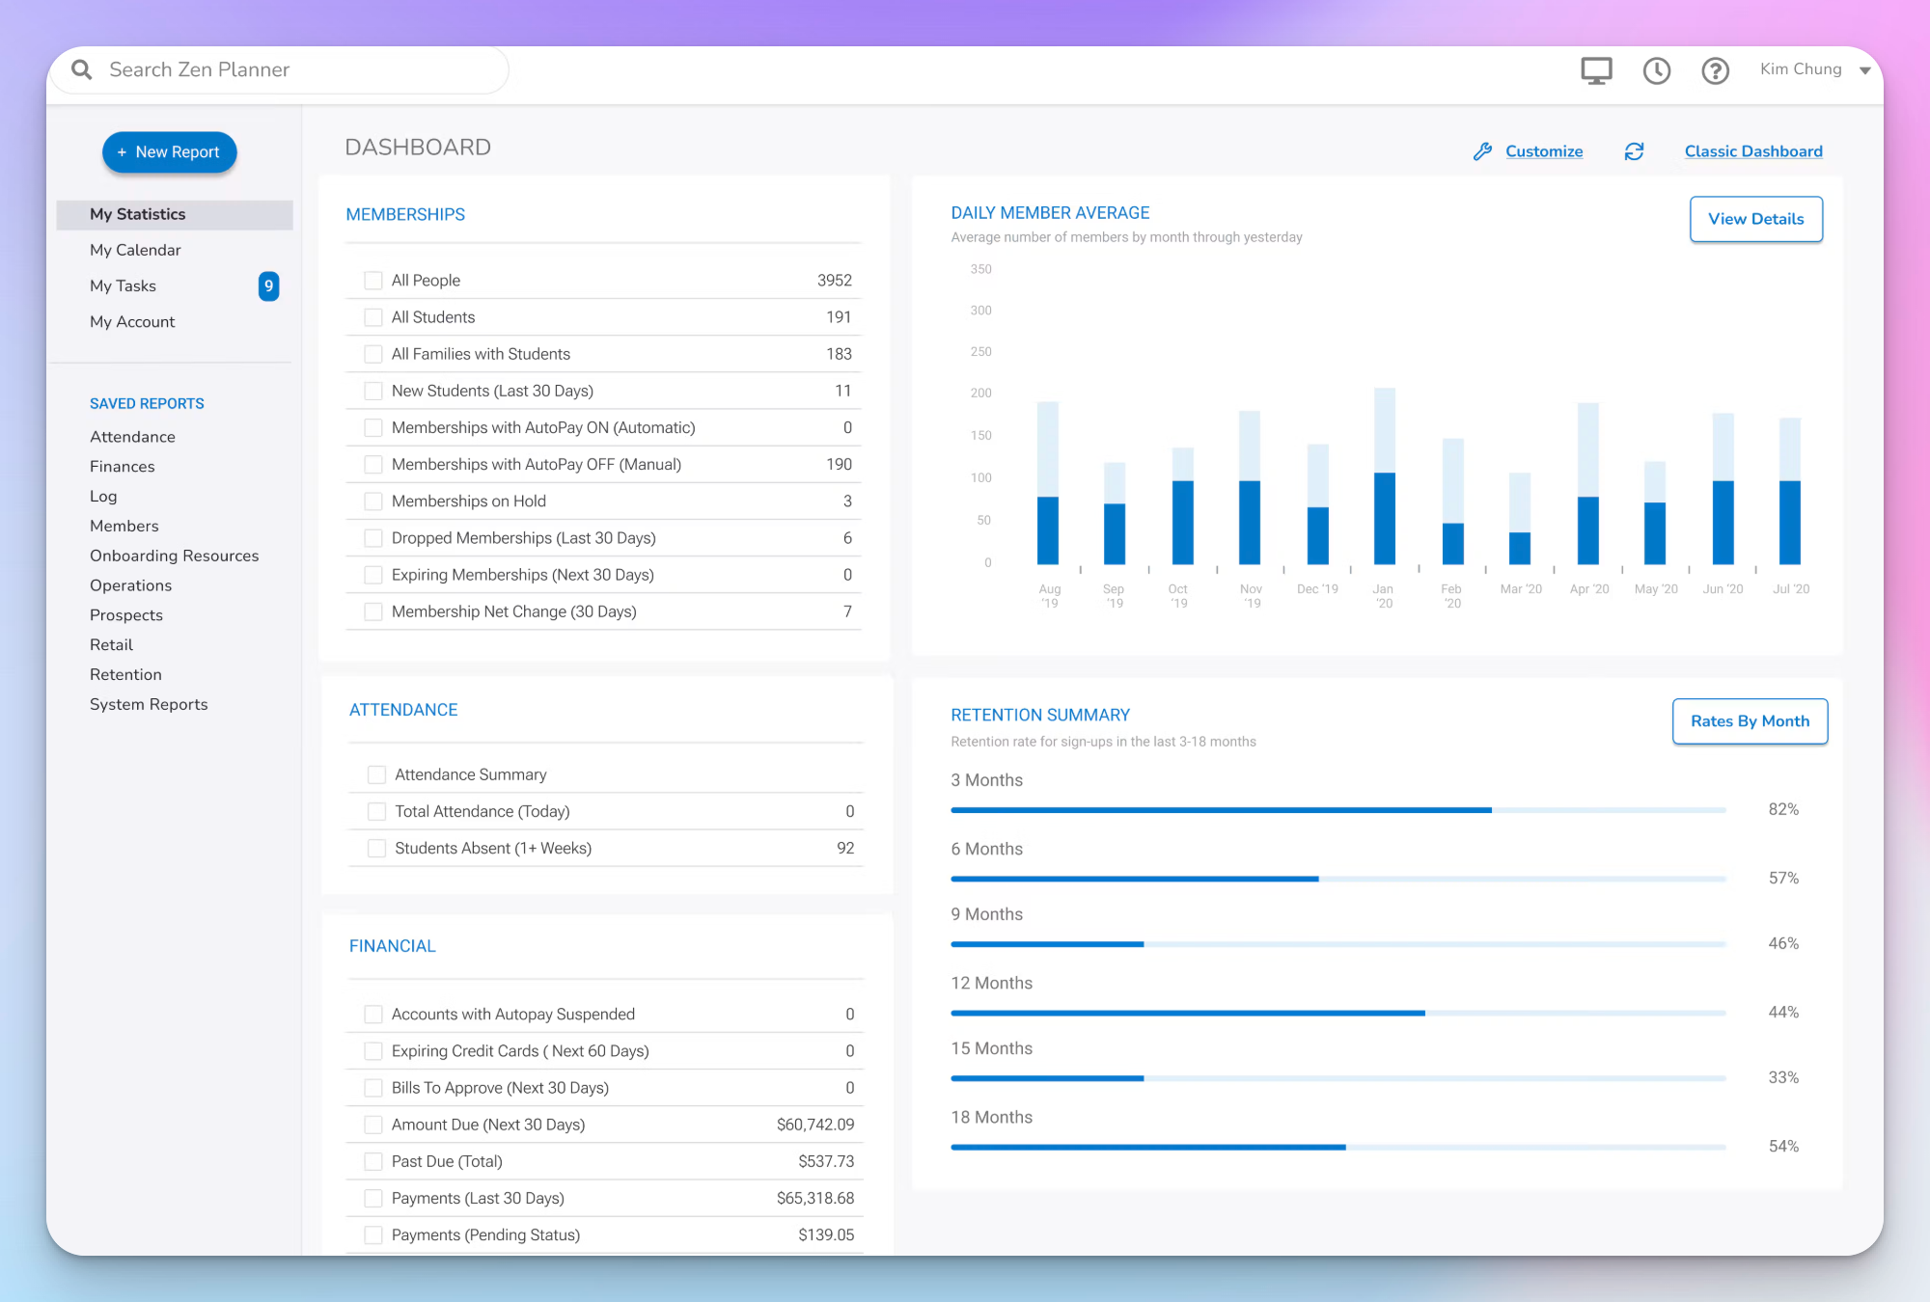Click the Mar '20 chart bar
Screen dimensions: 1930x1302
[x=1520, y=519]
